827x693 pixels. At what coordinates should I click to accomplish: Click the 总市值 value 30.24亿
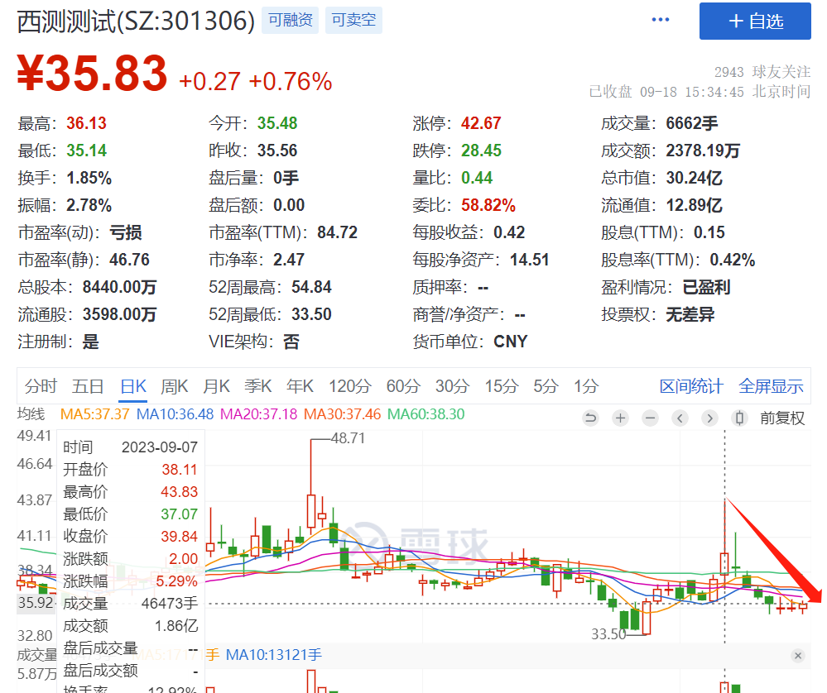click(694, 178)
